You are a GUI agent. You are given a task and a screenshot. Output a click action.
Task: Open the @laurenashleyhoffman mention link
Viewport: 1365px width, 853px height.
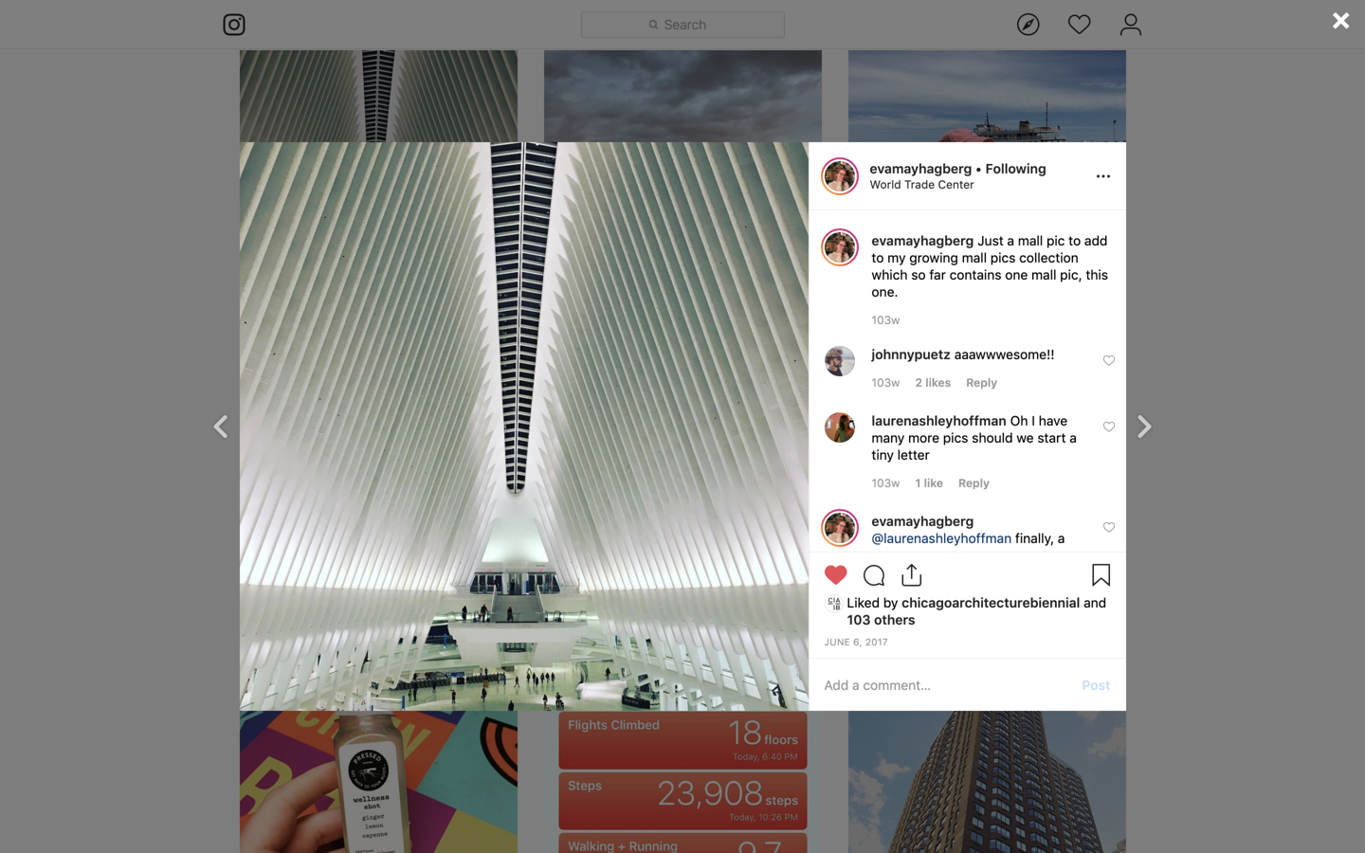coord(941,538)
